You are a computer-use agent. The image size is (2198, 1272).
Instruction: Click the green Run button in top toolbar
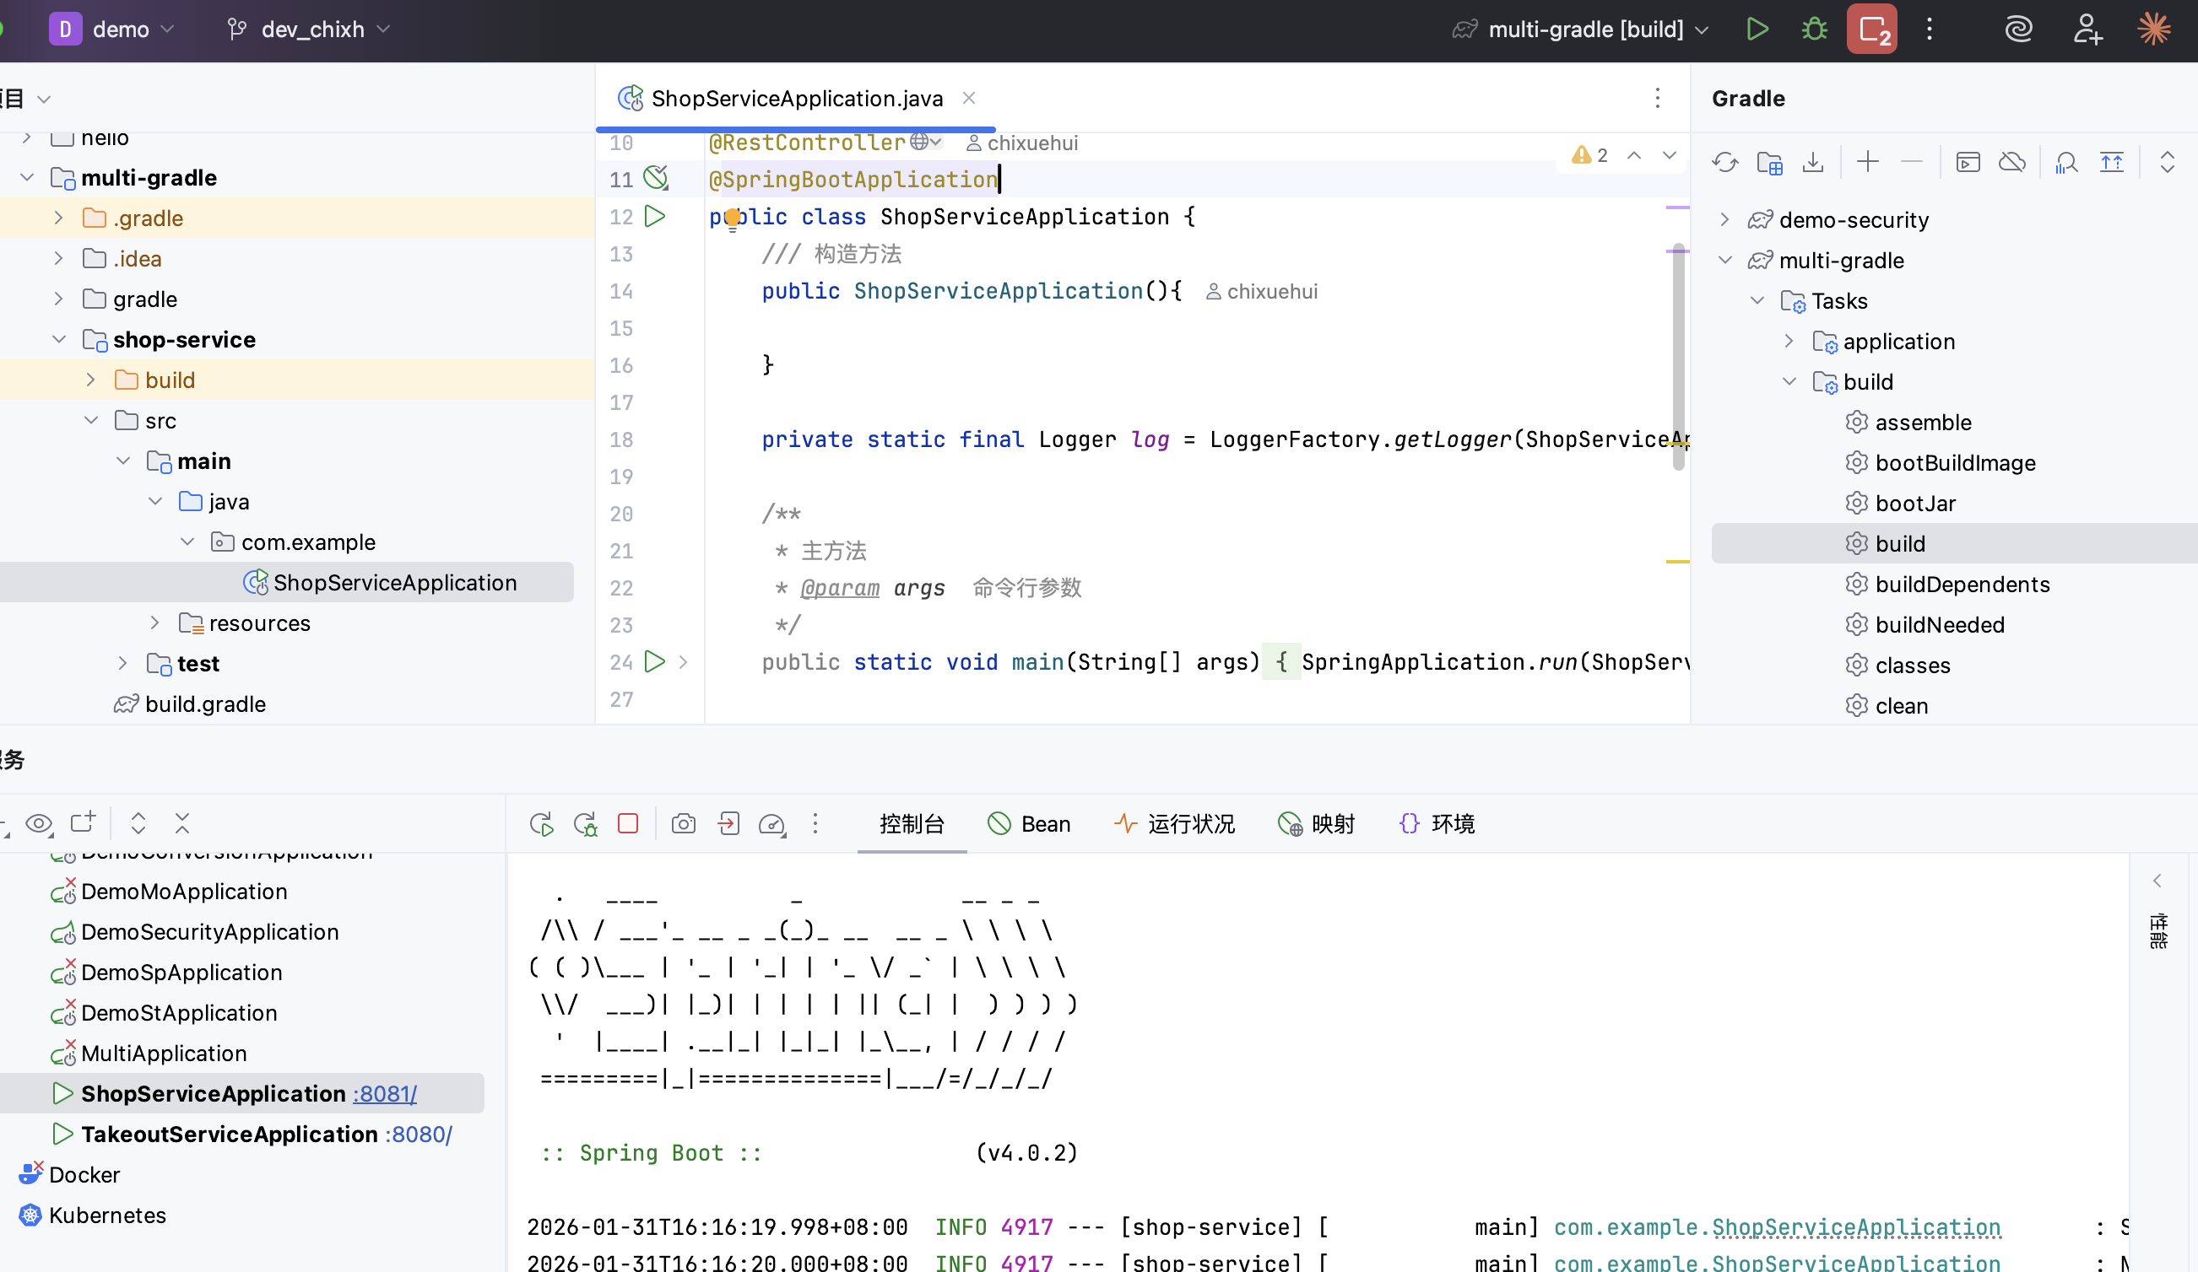pos(1757,30)
